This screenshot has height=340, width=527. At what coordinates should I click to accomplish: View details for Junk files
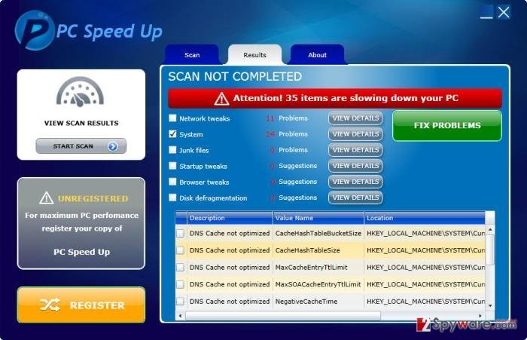(x=355, y=150)
